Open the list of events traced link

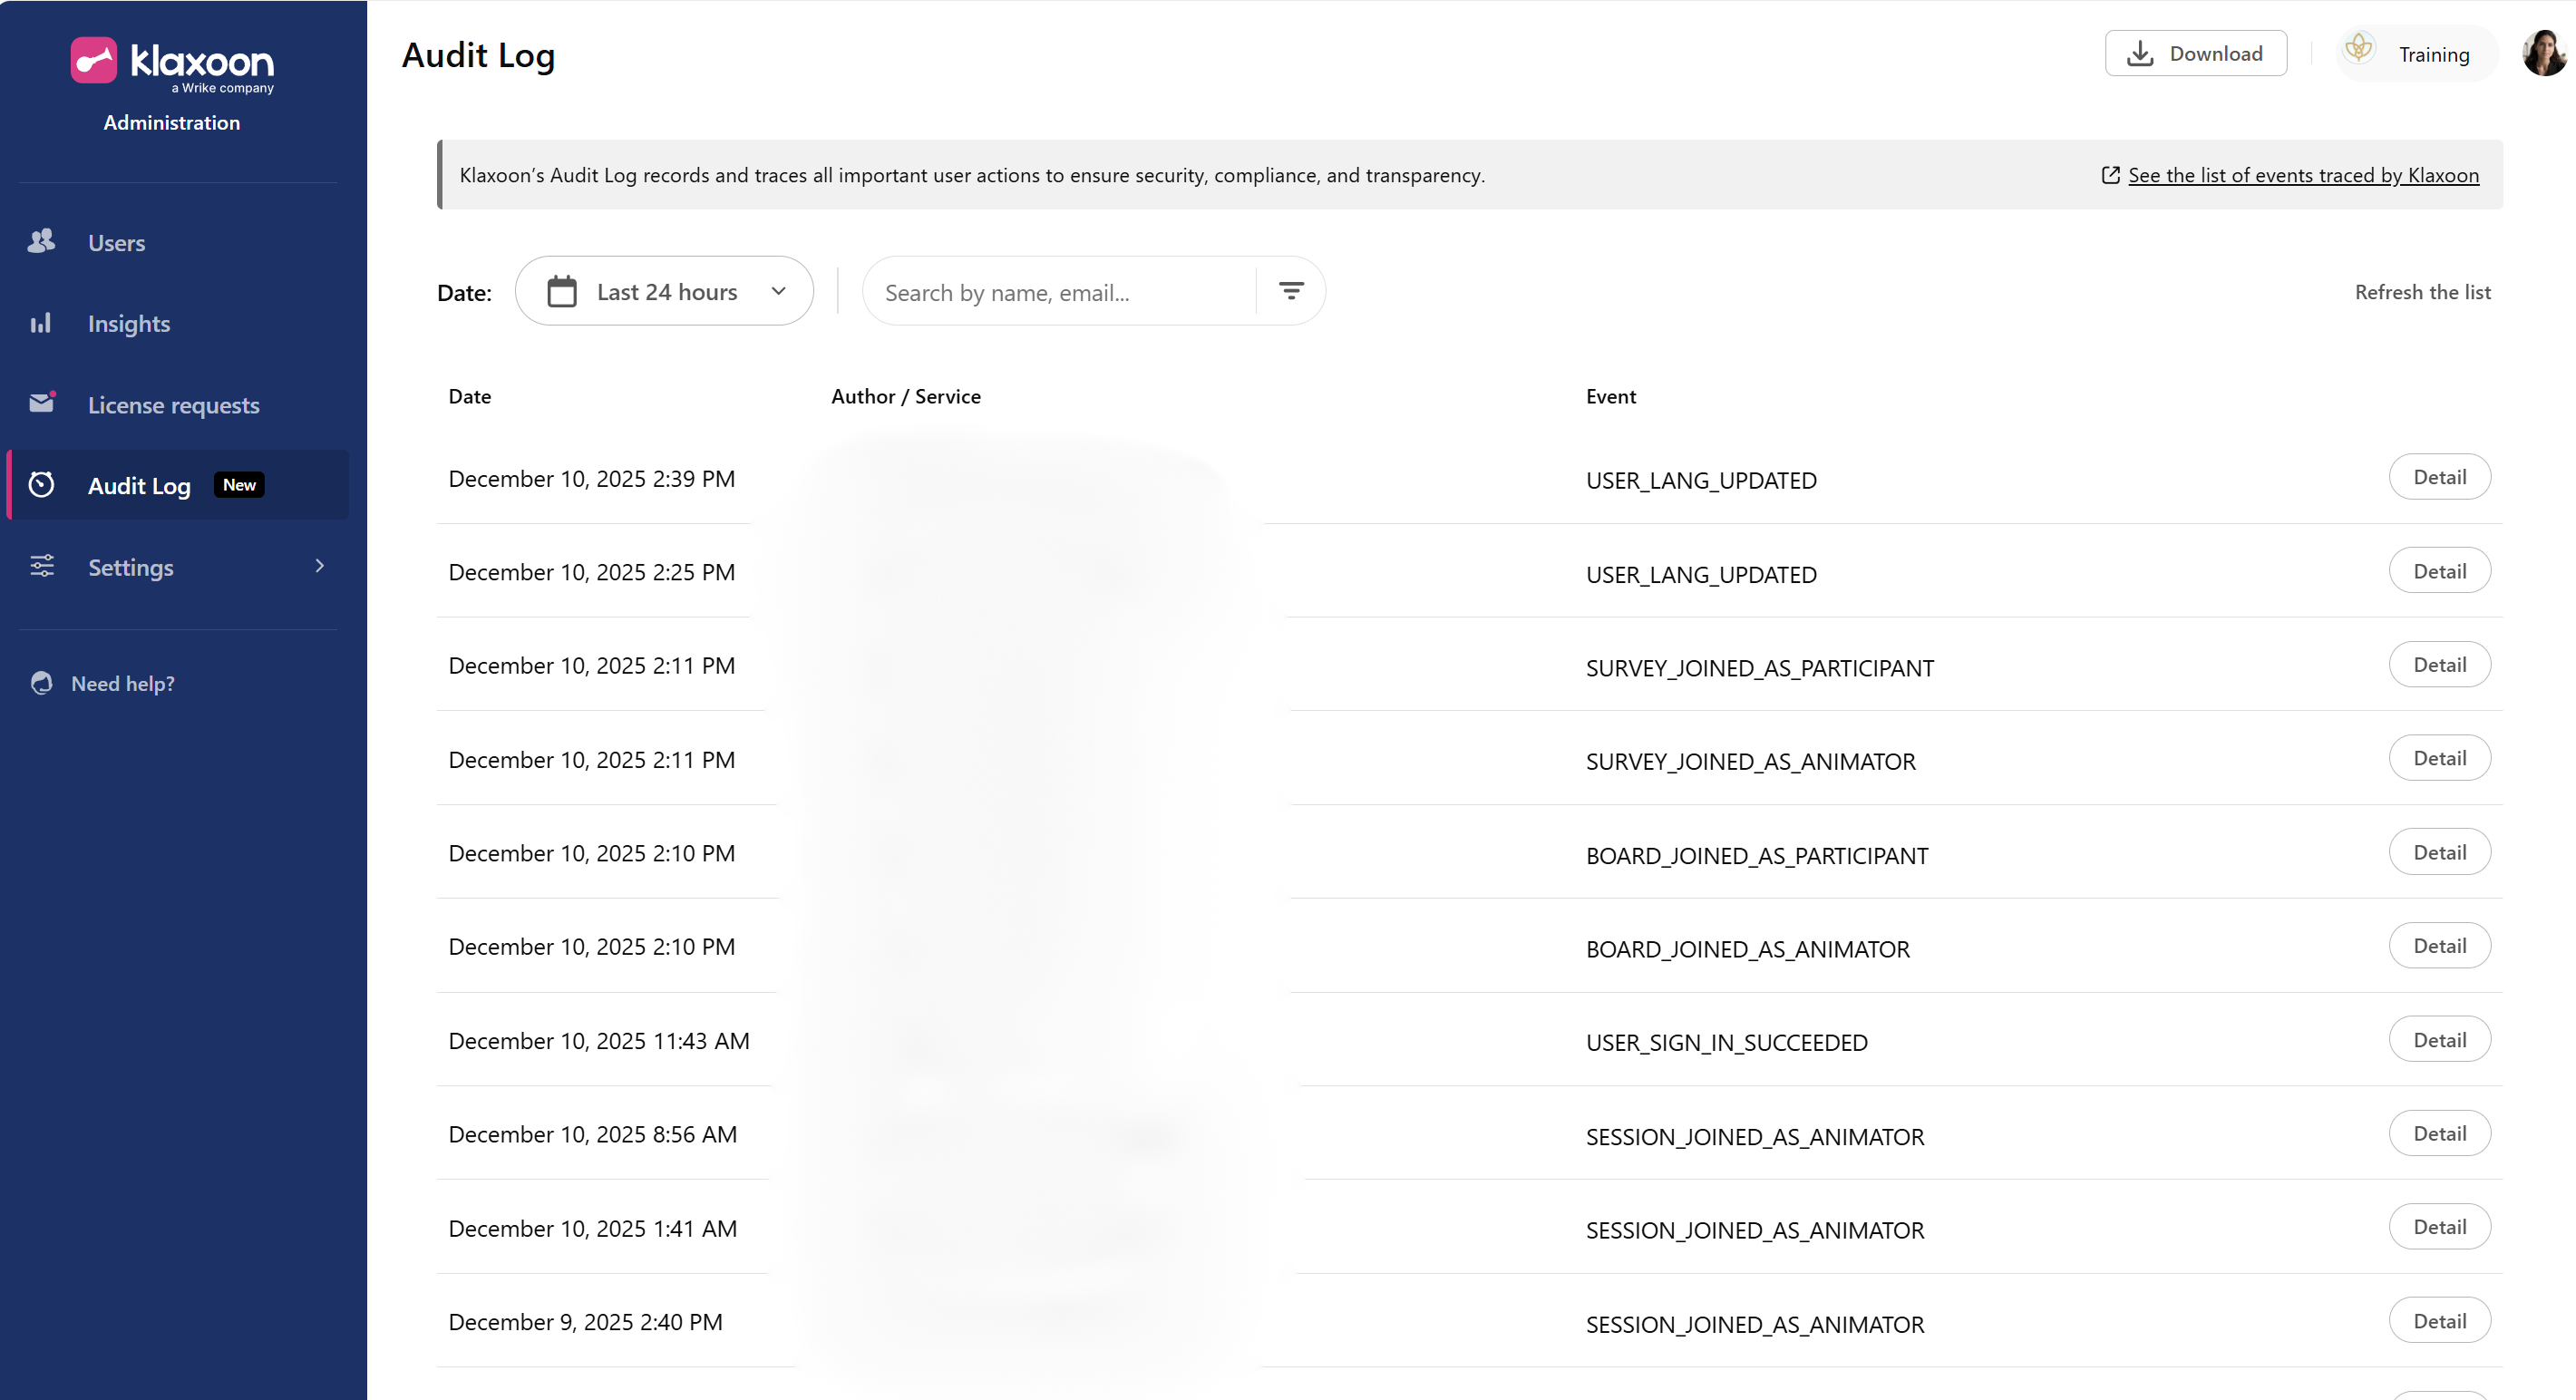2302,175
